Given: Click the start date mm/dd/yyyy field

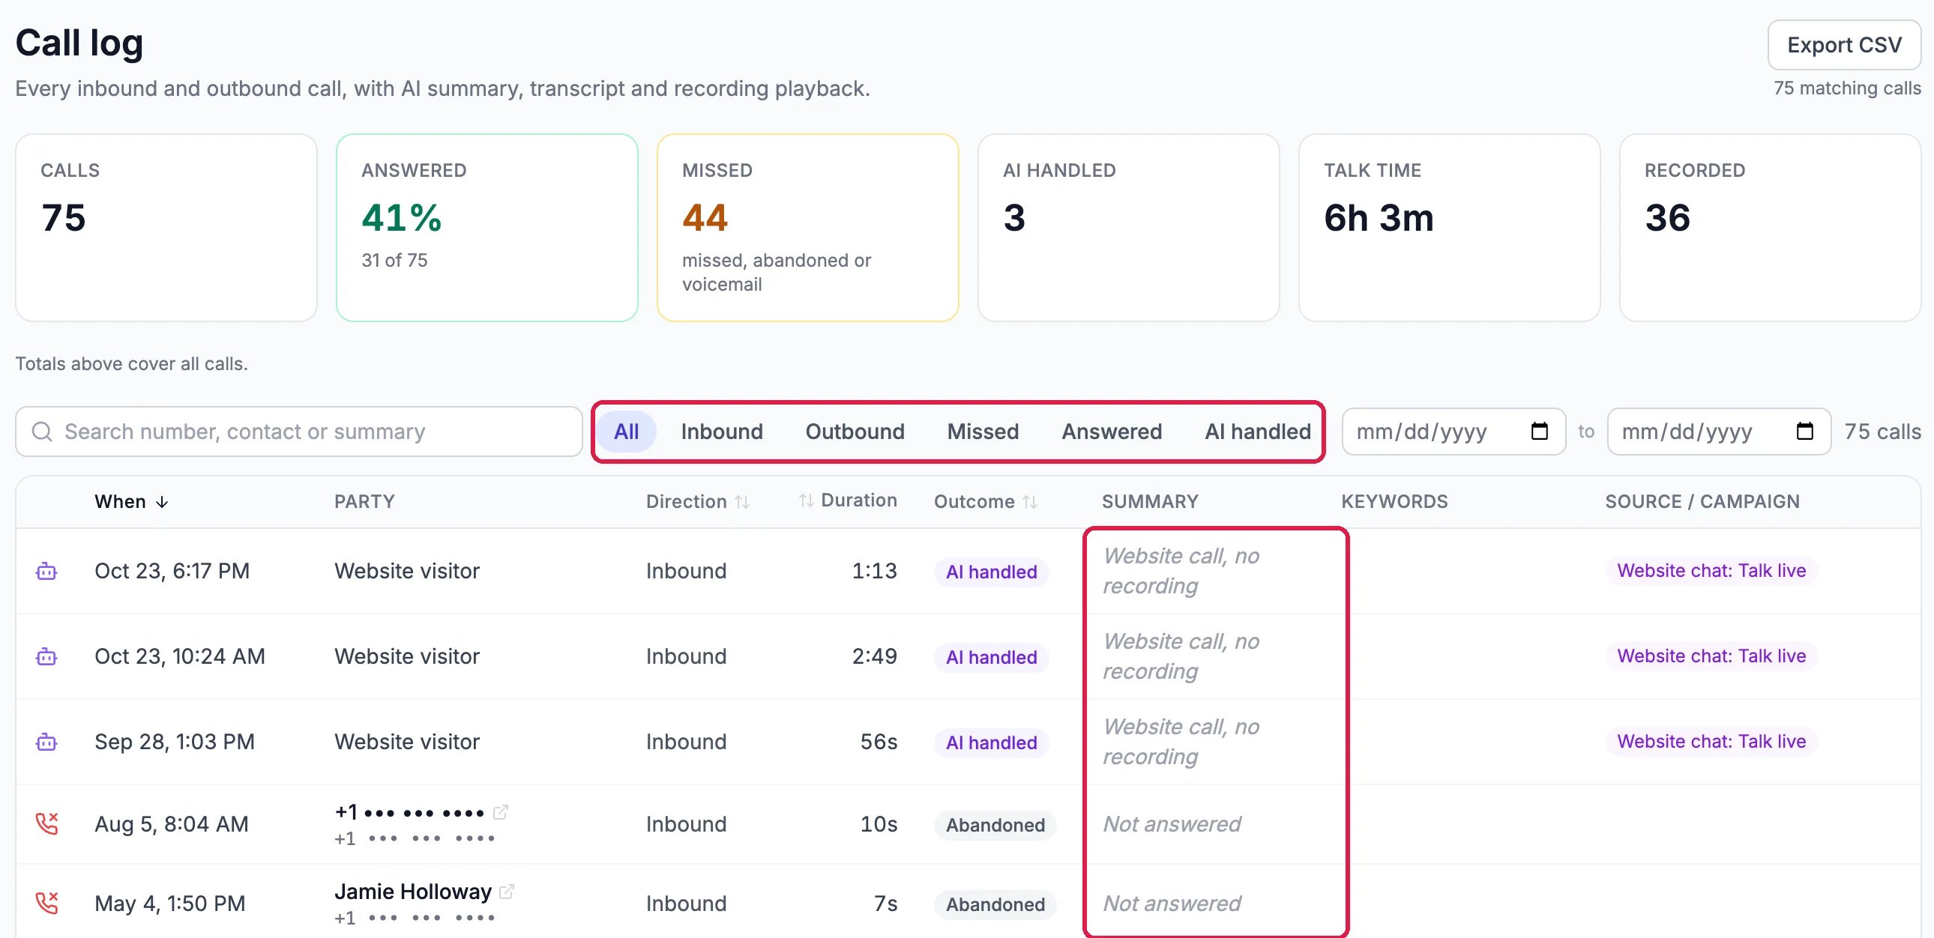Looking at the screenshot, I should pos(1453,432).
